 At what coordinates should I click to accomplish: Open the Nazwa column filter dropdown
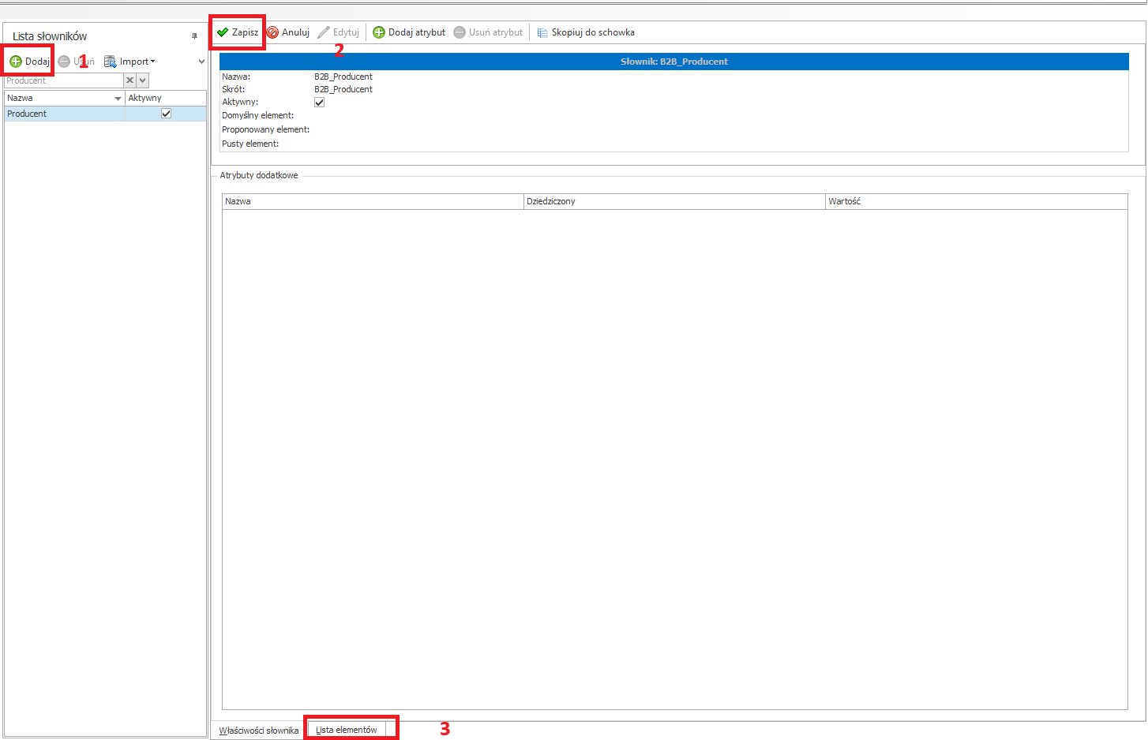point(118,99)
